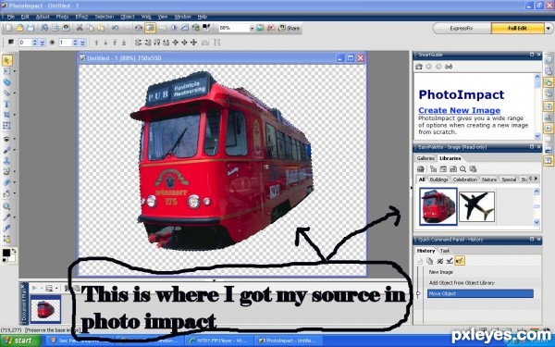
Task: Select the Paintbrush tool
Action: coord(6,150)
